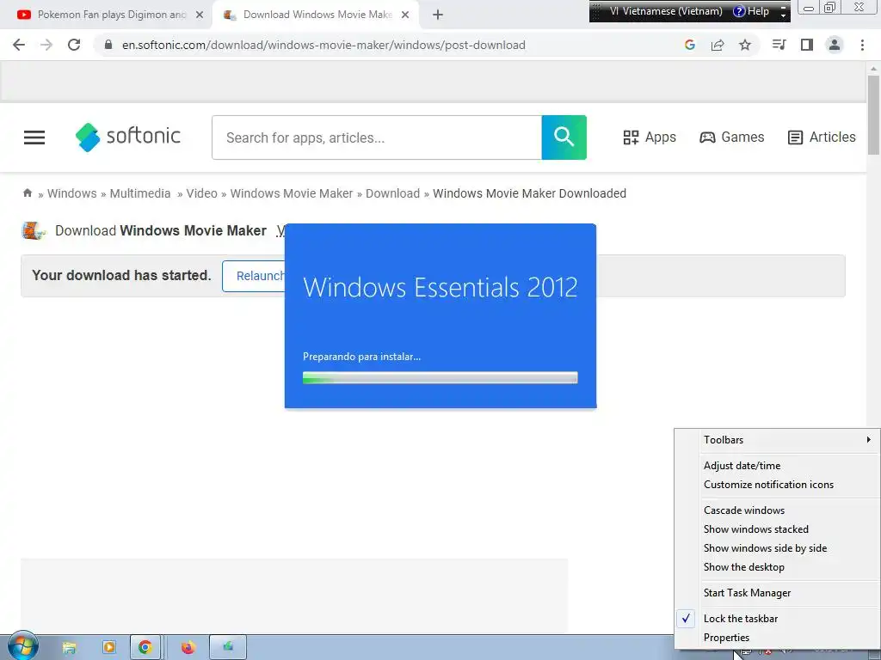Expand the Toolbars submenu
The image size is (881, 660).
click(x=777, y=440)
